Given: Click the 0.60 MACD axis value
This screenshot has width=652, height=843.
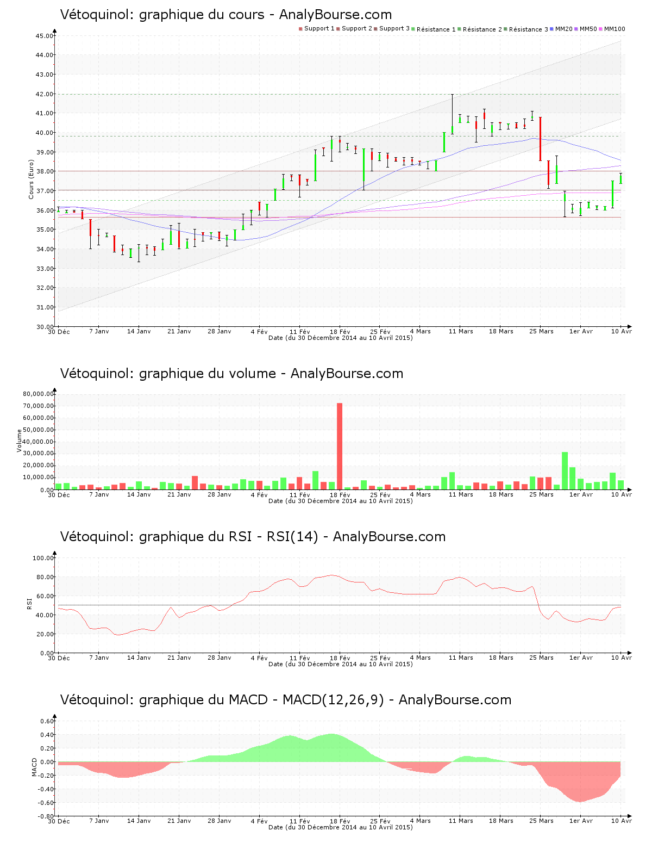Looking at the screenshot, I should 47,721.
